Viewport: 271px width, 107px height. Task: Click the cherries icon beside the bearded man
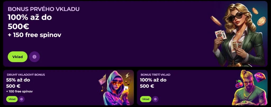239,84
